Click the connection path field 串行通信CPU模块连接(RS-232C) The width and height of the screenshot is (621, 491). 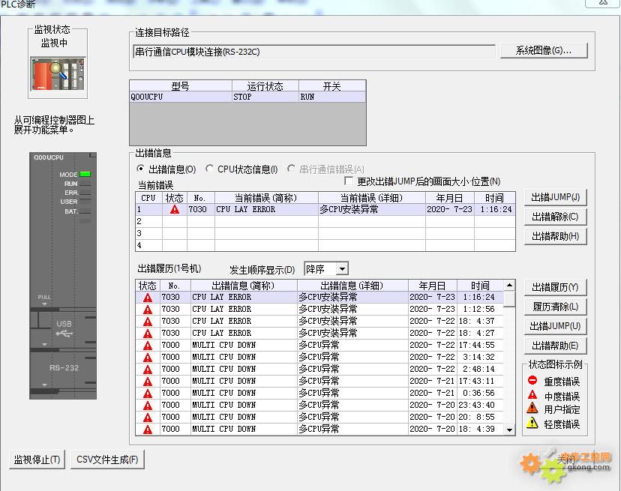tap(314, 52)
